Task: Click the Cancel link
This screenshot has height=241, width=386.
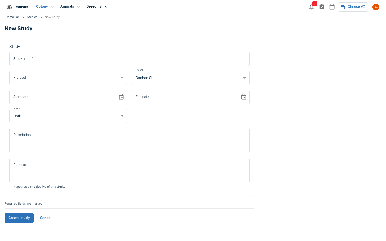Action: click(x=45, y=218)
